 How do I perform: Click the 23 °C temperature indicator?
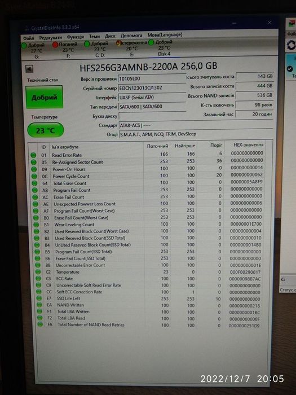click(46, 130)
